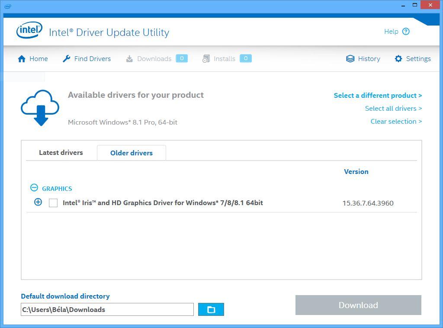
Task: Click the Find Drivers wrench icon
Action: tap(66, 59)
